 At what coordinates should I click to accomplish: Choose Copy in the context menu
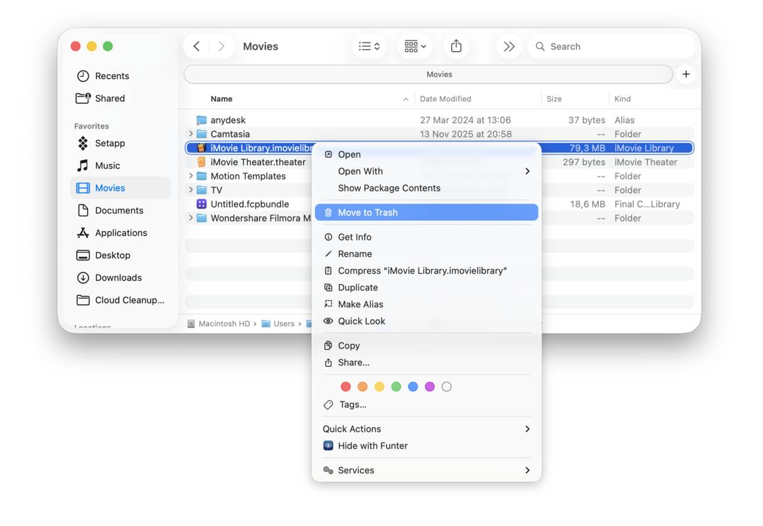pos(427,346)
